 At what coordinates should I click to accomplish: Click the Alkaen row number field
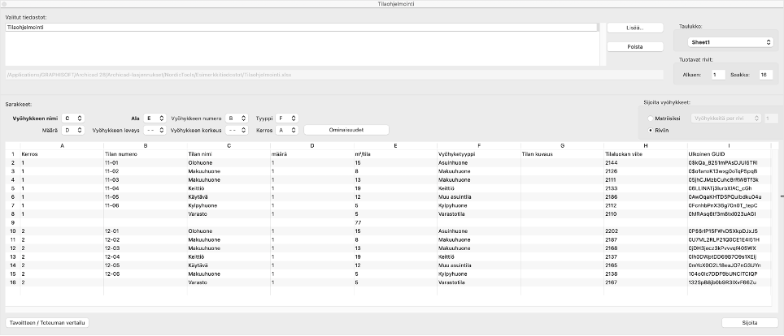click(718, 75)
